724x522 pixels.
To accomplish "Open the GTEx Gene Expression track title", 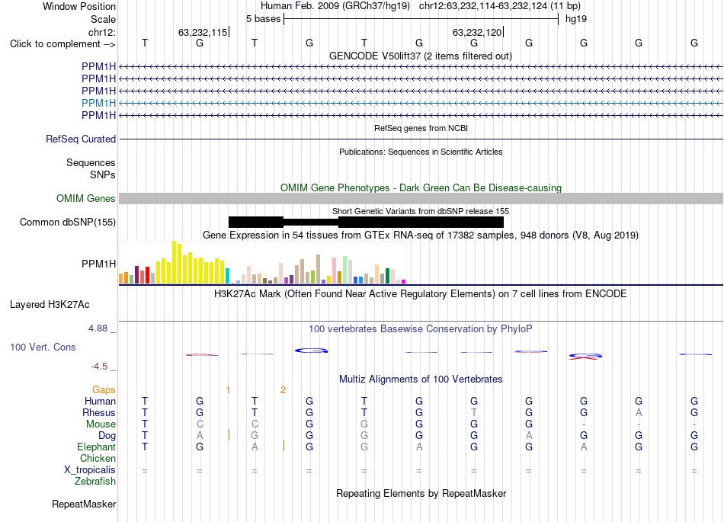I will pos(421,235).
